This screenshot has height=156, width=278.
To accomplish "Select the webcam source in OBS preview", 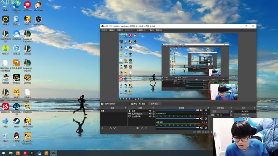I will pyautogui.click(x=224, y=92).
